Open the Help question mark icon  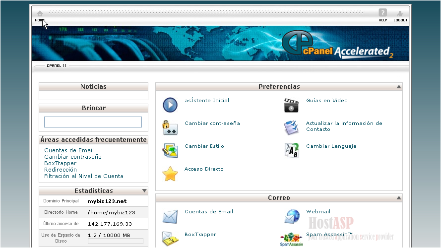click(382, 13)
